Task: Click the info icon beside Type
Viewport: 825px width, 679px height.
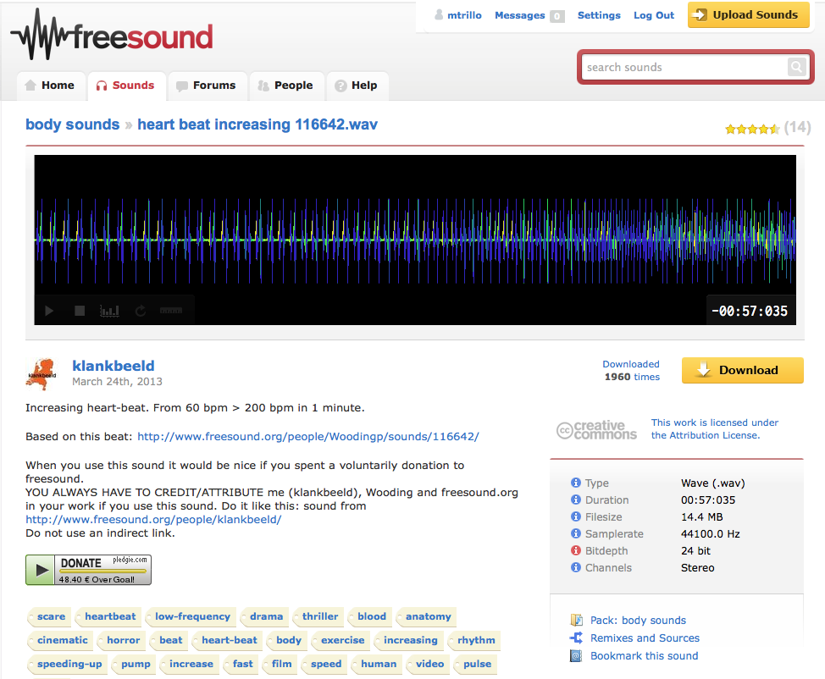Action: (576, 483)
